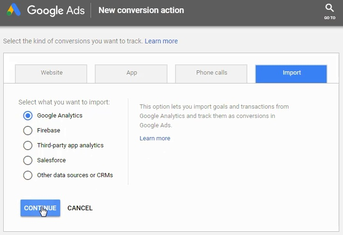Select the Import tab
This screenshot has height=235, width=343.
tap(291, 74)
